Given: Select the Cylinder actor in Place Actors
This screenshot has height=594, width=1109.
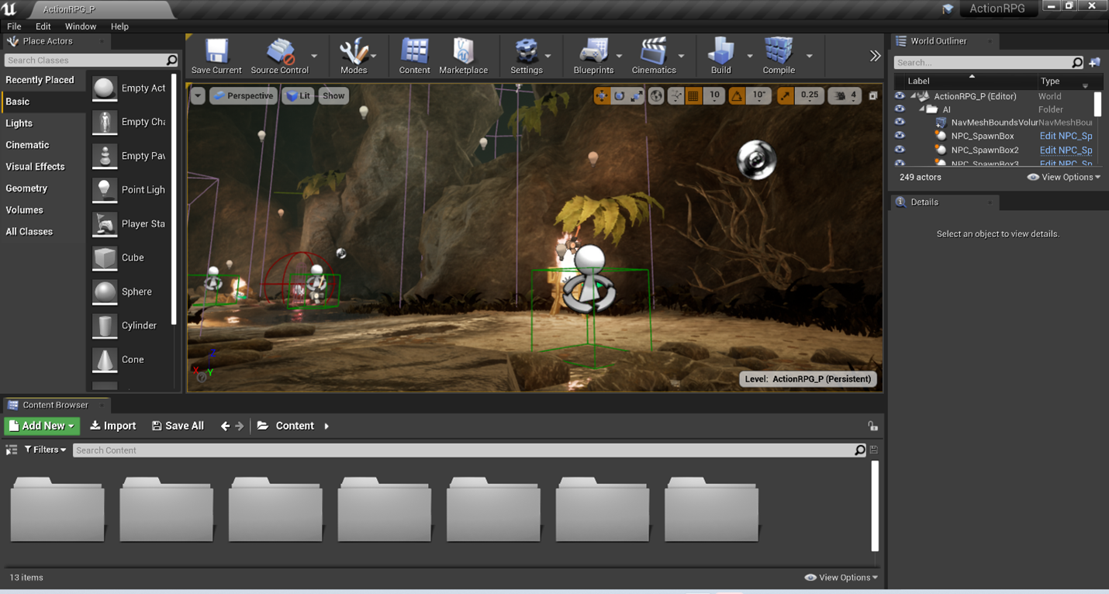Looking at the screenshot, I should [x=130, y=326].
